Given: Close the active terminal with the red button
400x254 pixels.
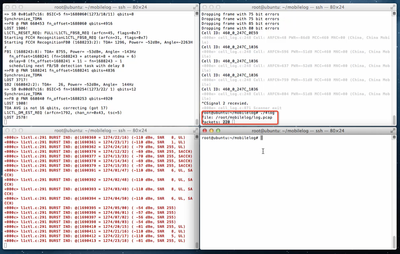Looking at the screenshot, I should click(206, 130).
